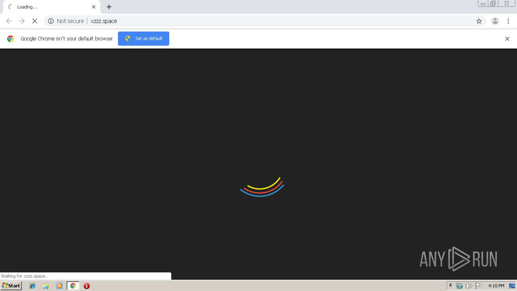Viewport: 517px width, 291px height.
Task: Open Windows Media Player from taskbar
Action: tap(59, 286)
